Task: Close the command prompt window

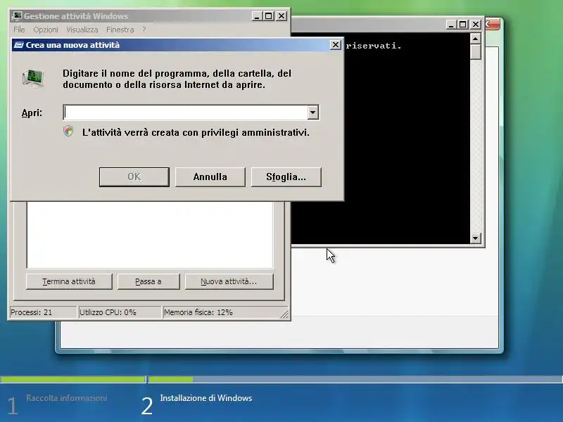Action: (476, 25)
